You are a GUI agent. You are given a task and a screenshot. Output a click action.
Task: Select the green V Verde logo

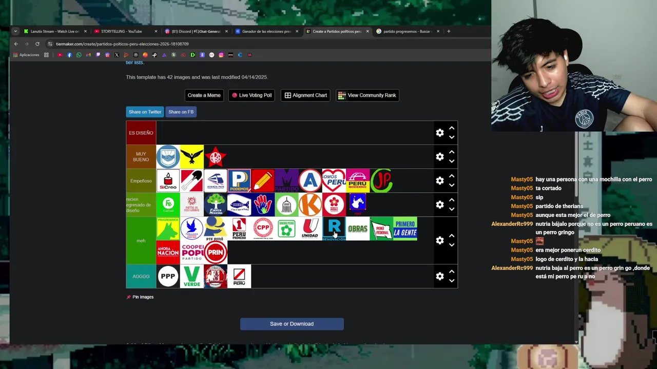coord(191,276)
